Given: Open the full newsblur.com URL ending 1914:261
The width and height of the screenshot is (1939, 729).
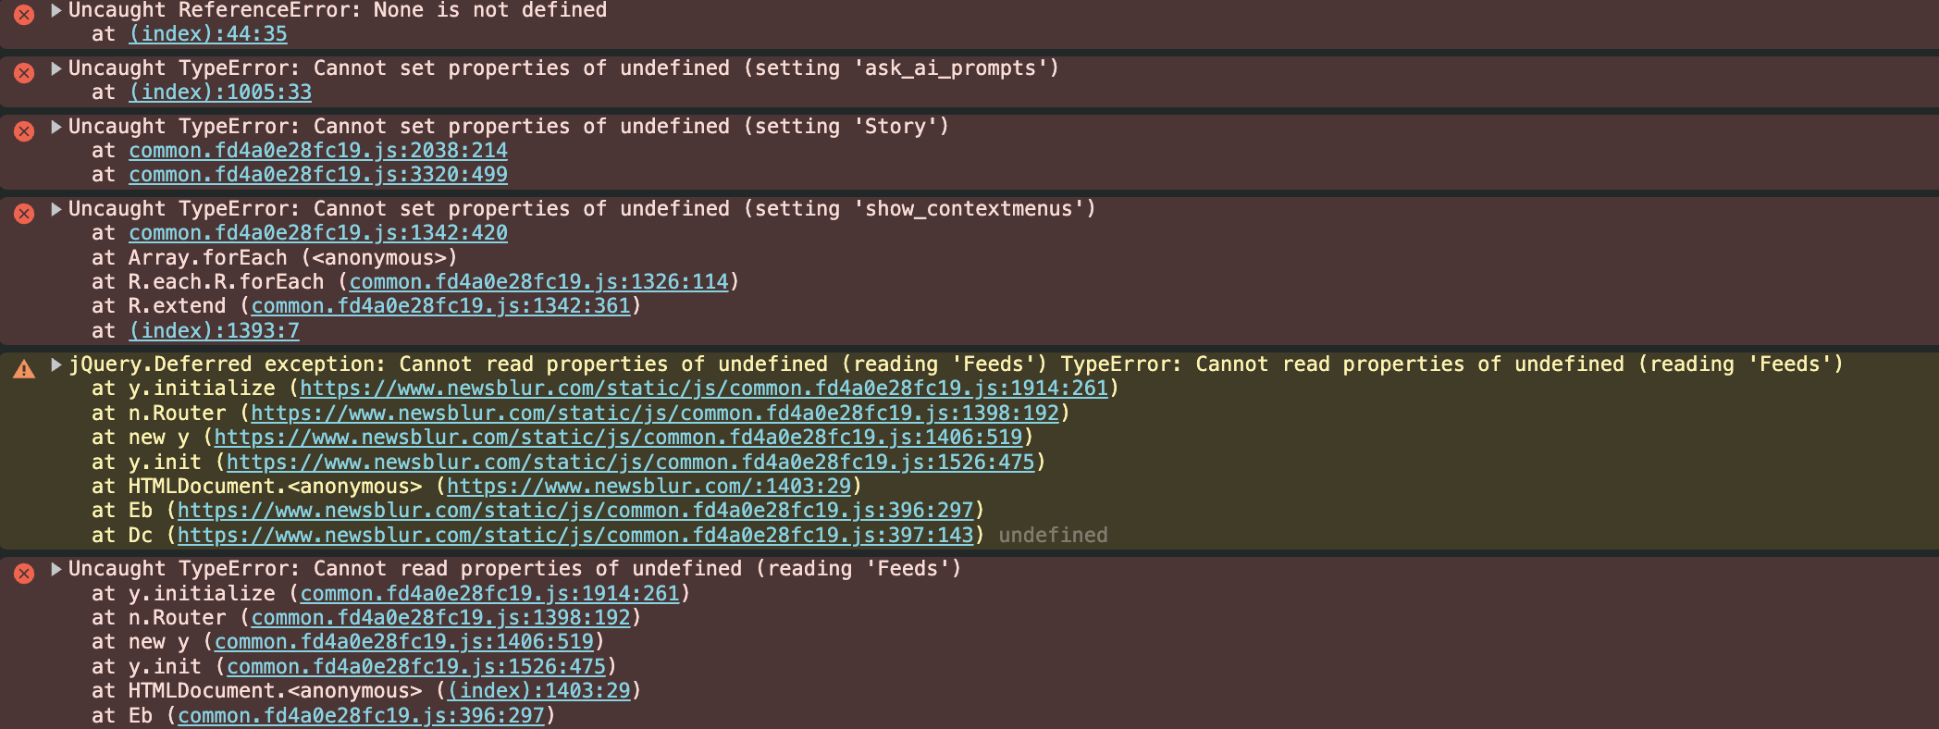Looking at the screenshot, I should tap(704, 389).
